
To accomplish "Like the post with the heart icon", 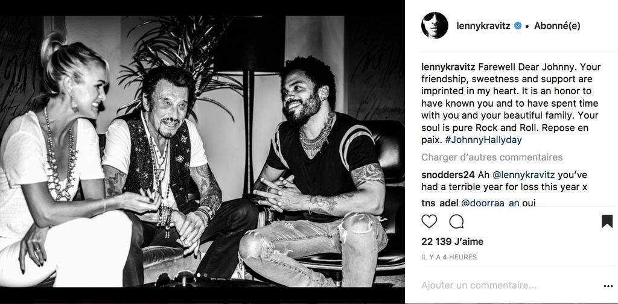I will tap(429, 221).
